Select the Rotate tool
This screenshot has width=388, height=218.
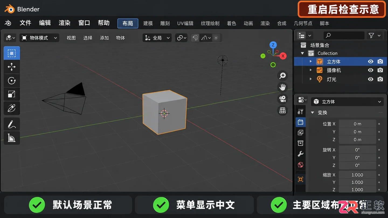coord(12,80)
